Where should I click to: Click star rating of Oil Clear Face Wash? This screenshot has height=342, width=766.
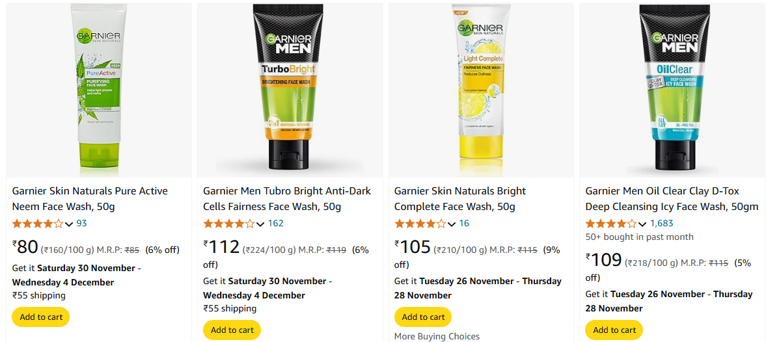coord(611,224)
